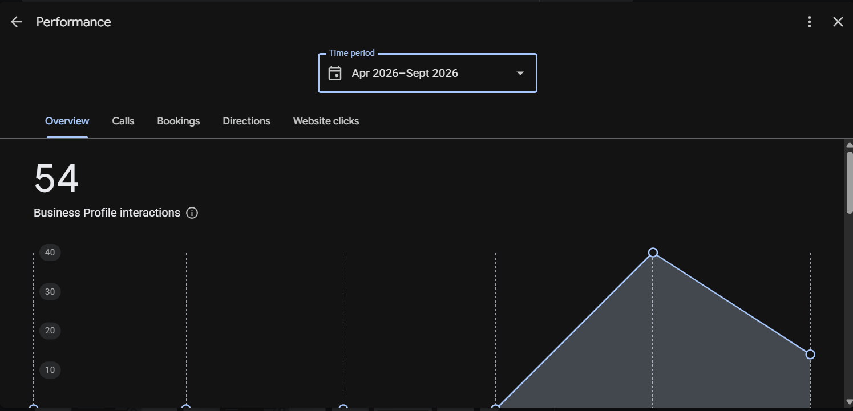Close the Performance panel
This screenshot has height=411, width=853.
(838, 22)
